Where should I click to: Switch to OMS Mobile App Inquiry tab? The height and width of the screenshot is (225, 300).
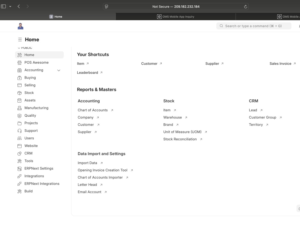click(x=175, y=16)
